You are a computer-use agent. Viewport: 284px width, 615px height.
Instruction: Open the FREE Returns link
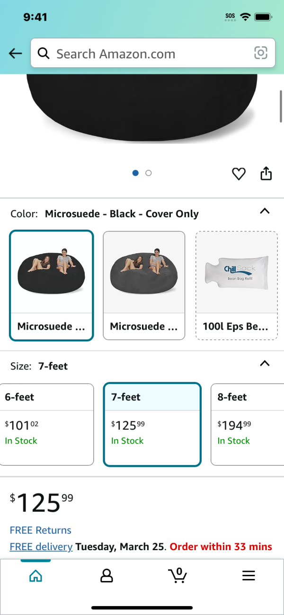coord(40,530)
